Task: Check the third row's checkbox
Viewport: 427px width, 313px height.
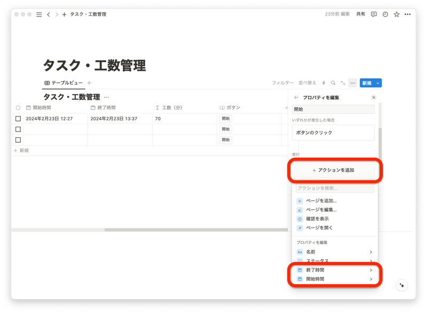Action: (x=18, y=140)
